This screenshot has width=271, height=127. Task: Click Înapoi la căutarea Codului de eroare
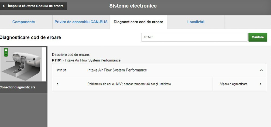(x=35, y=6)
